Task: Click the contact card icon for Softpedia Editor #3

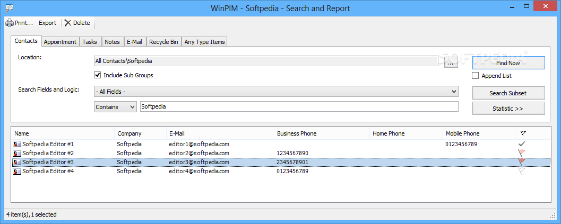Action: (17, 162)
